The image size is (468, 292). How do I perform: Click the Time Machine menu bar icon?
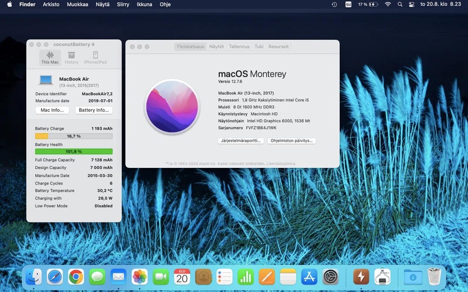(x=334, y=4)
